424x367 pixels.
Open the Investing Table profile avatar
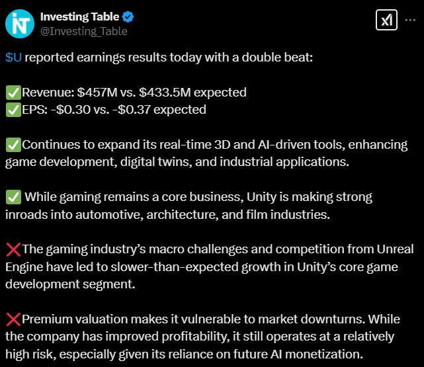20,23
